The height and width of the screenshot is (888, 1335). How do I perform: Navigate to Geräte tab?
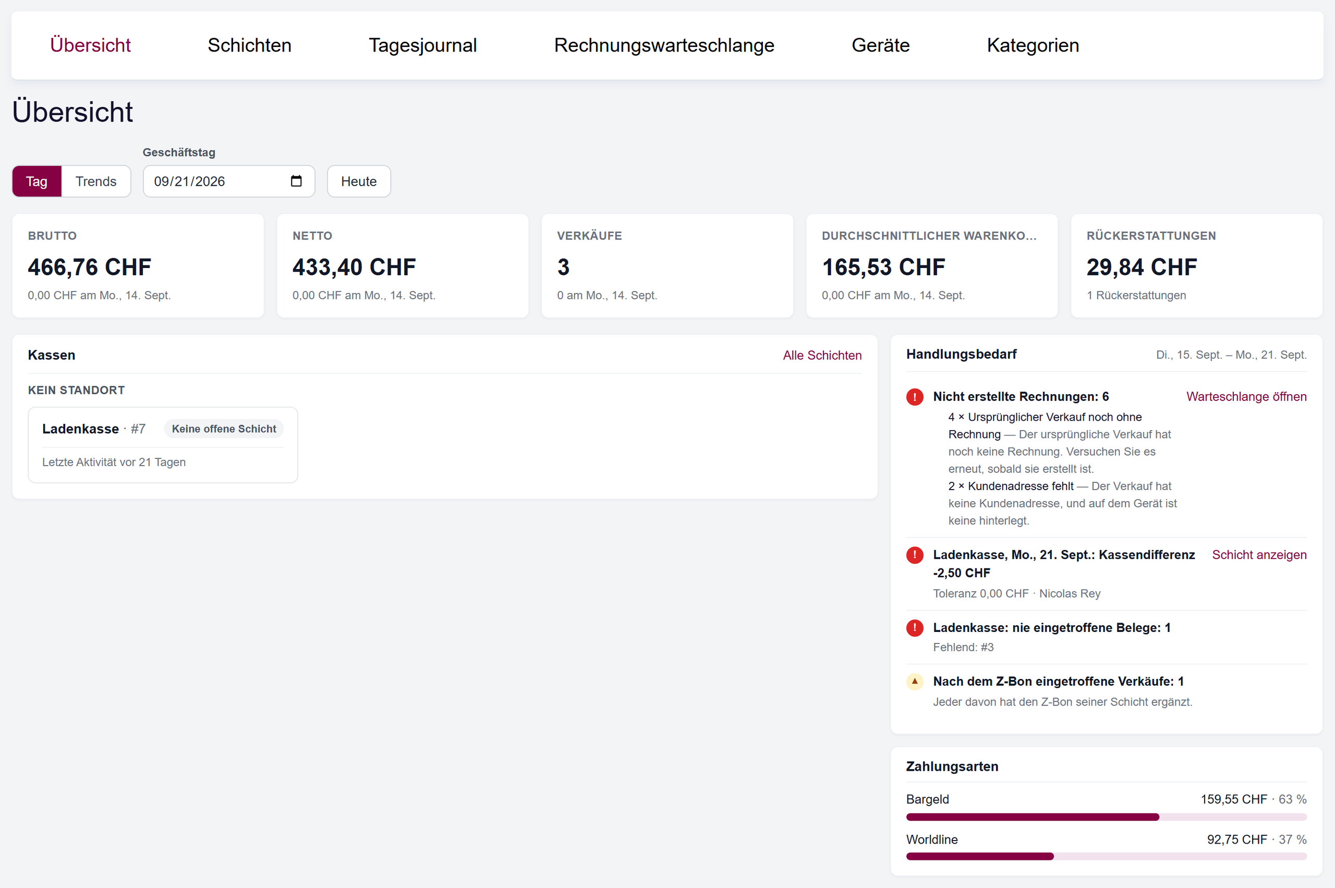pyautogui.click(x=880, y=45)
